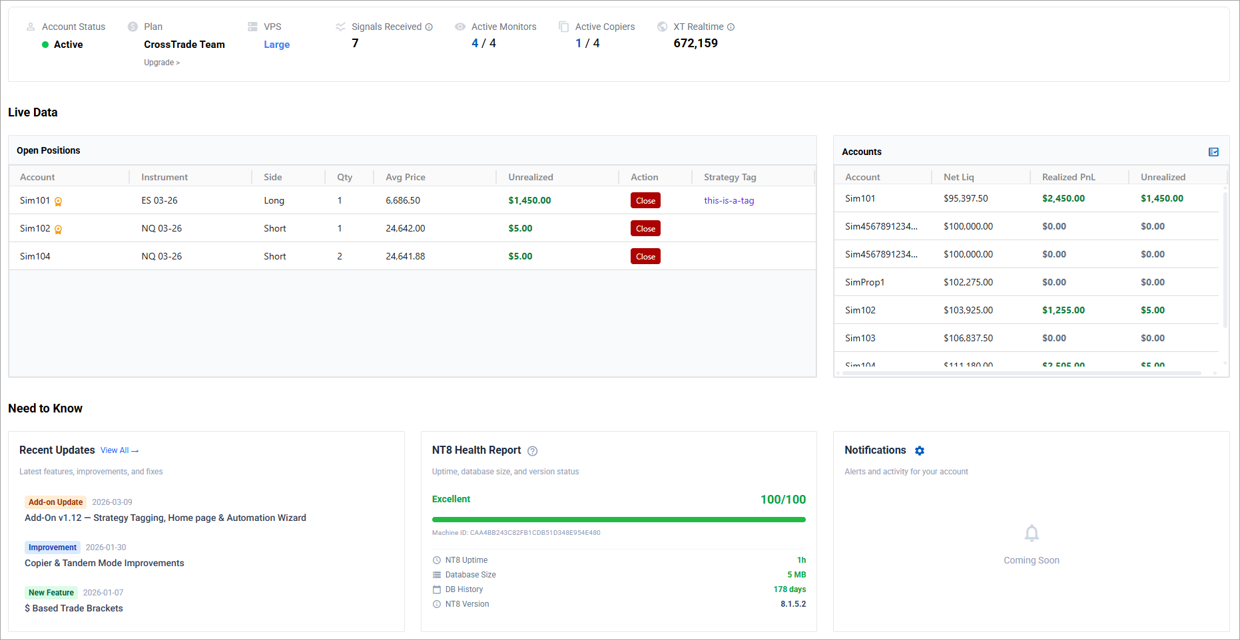Open the Upgrade plan link
The image size is (1240, 640).
click(162, 63)
